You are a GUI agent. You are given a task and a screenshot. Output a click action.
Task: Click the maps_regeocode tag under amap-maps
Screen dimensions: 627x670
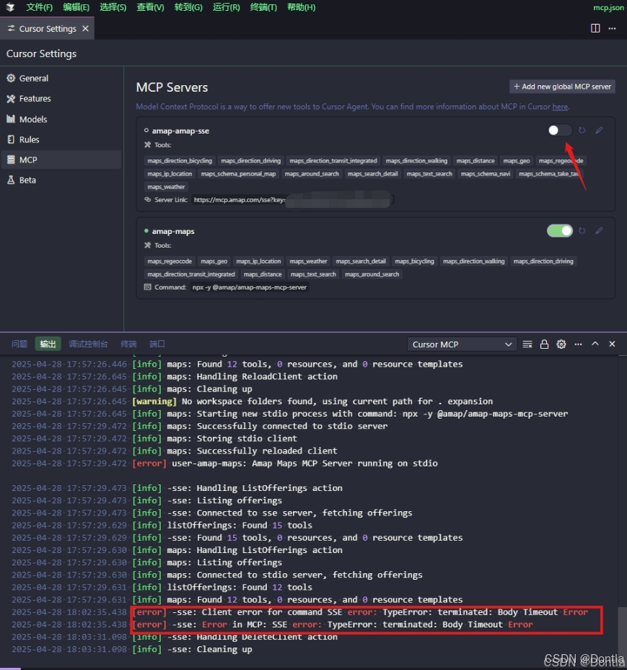tap(169, 261)
